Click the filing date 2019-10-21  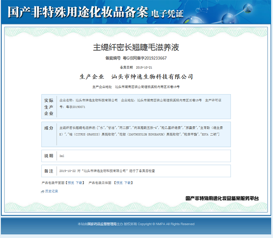click(144, 67)
